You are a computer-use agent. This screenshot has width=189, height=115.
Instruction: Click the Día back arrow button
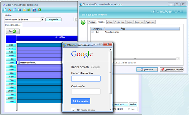pos(13,31)
